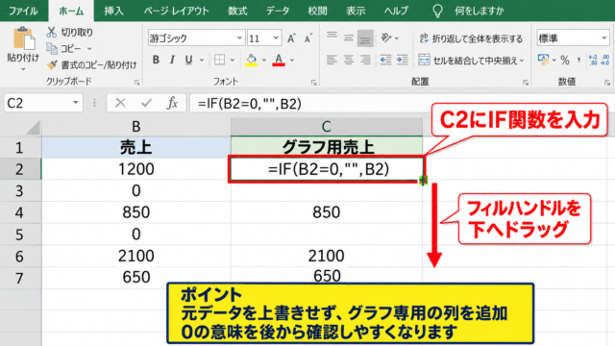Open merge cells dropdown arrow
The image size is (615, 346).
(522, 61)
